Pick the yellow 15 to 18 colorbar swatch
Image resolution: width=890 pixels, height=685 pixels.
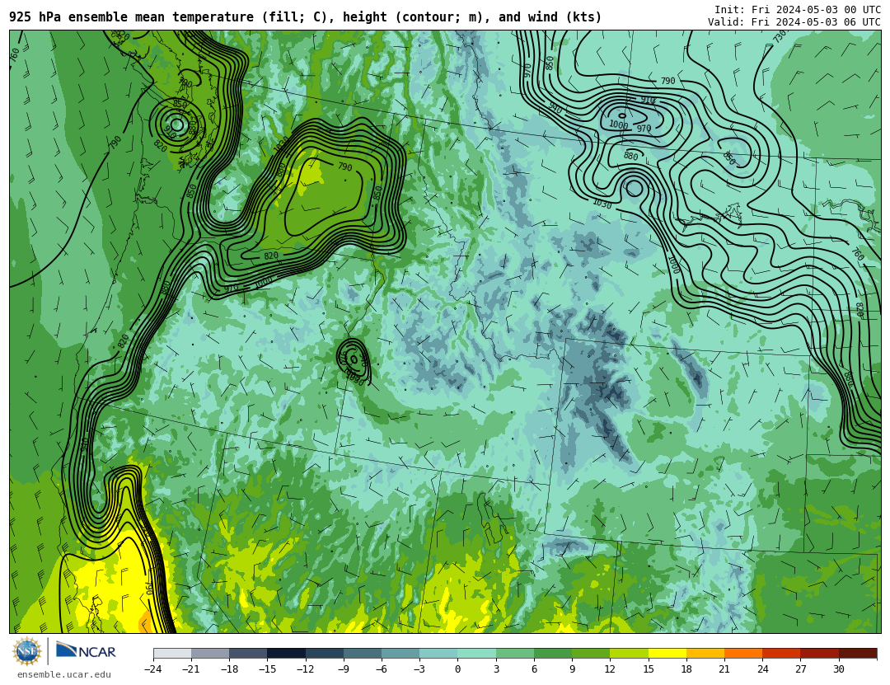667,653
